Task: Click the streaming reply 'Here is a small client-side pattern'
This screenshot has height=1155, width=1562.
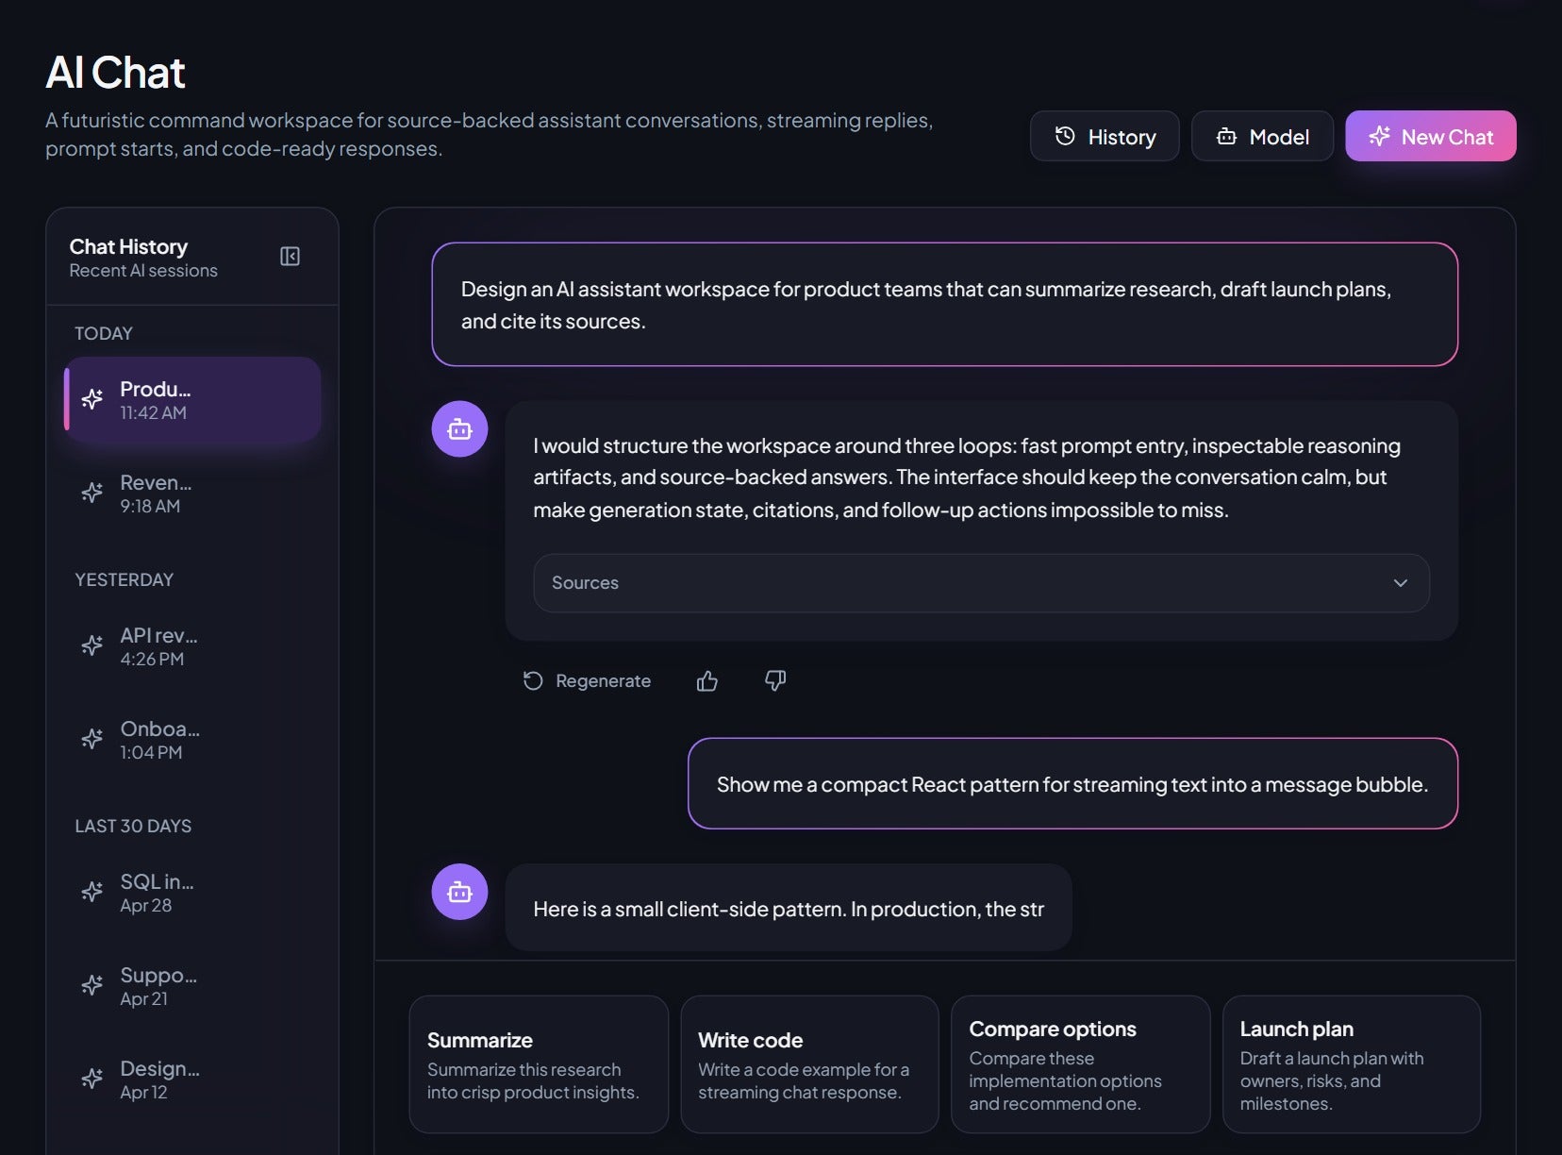Action: tap(789, 909)
